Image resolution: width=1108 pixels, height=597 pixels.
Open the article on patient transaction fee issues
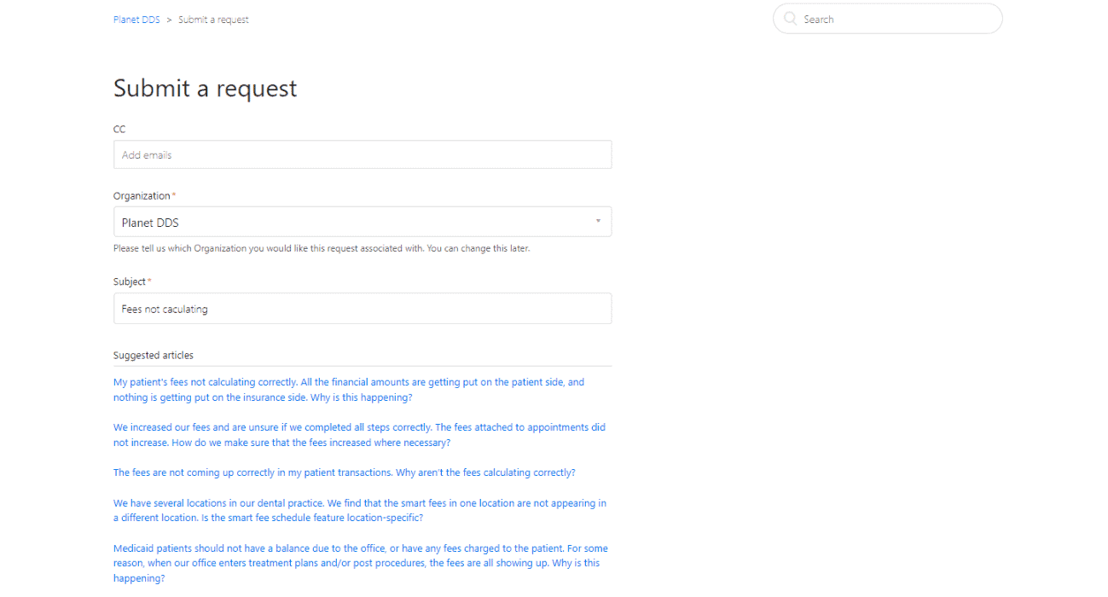click(344, 472)
